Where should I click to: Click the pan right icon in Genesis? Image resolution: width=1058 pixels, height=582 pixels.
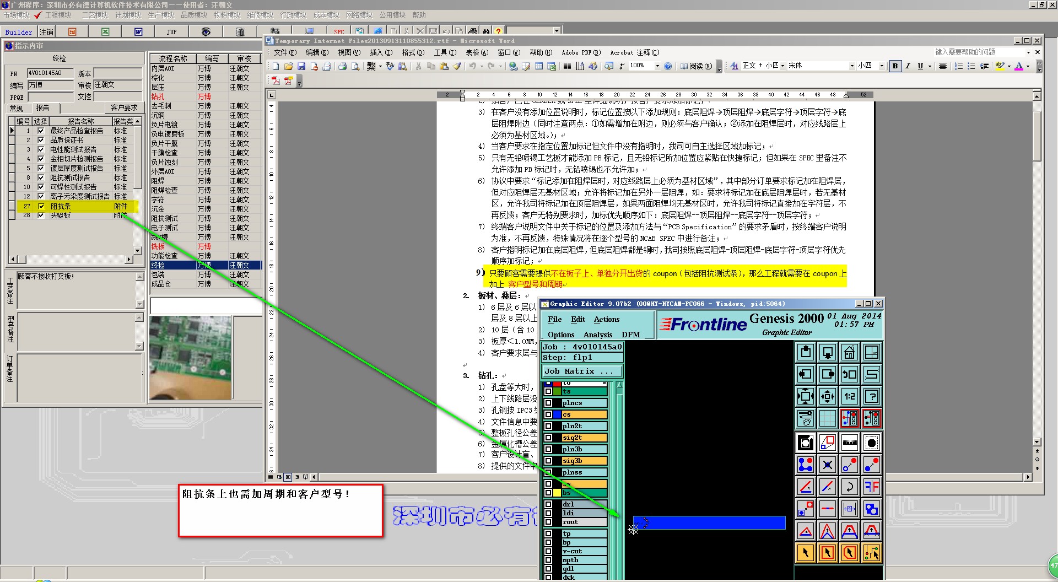pos(828,374)
